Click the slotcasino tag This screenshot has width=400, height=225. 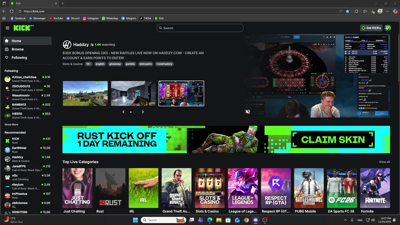[x=146, y=64]
